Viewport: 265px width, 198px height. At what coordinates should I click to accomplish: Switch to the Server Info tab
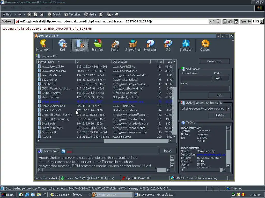tap(48, 151)
